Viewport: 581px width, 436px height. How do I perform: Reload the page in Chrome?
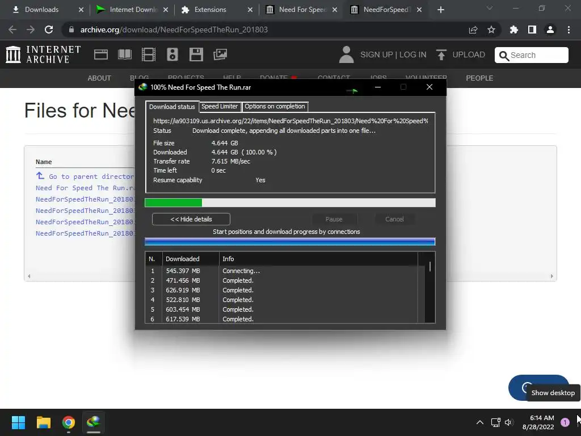tap(49, 30)
